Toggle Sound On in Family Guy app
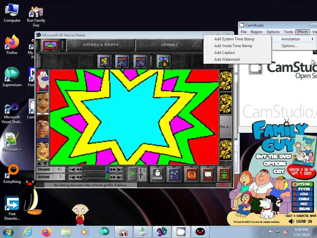The image size is (317, 238). (x=301, y=221)
